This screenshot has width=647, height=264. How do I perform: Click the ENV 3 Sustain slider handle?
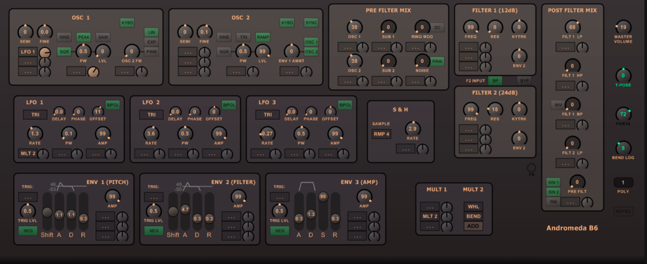click(323, 197)
